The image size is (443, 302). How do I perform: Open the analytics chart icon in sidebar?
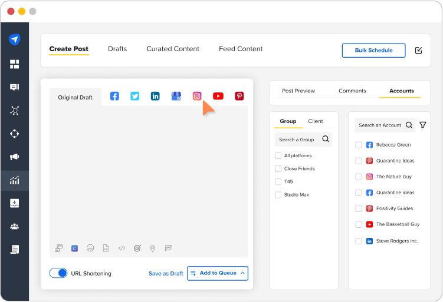[x=14, y=180]
